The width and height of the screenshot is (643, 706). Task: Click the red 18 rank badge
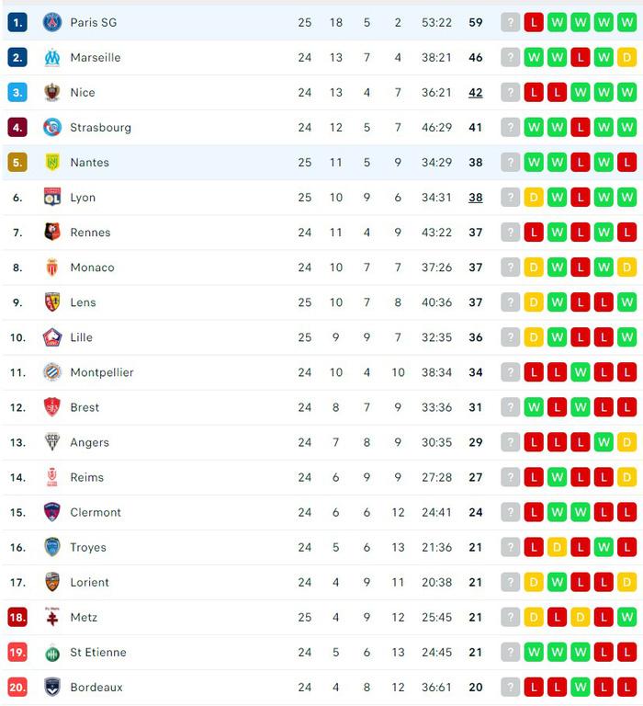point(17,618)
